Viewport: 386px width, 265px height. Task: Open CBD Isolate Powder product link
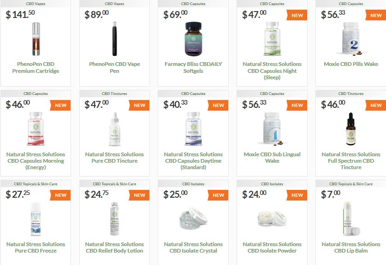[272, 247]
